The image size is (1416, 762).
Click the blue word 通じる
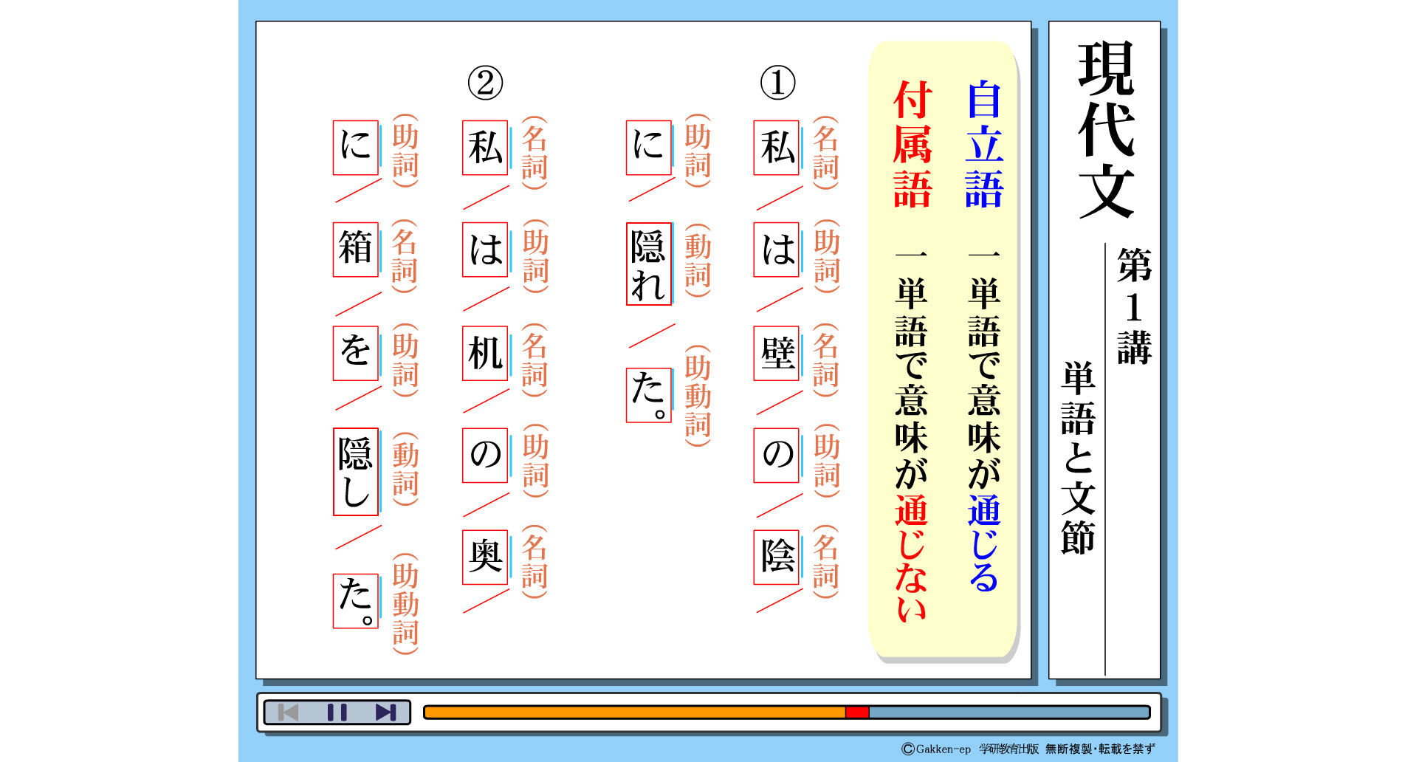point(984,543)
